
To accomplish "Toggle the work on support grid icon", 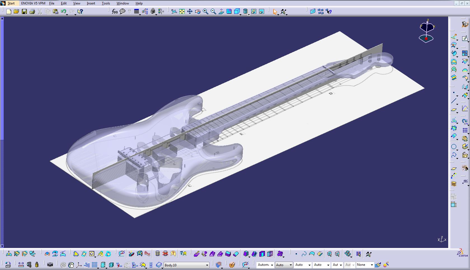I will tap(358, 254).
